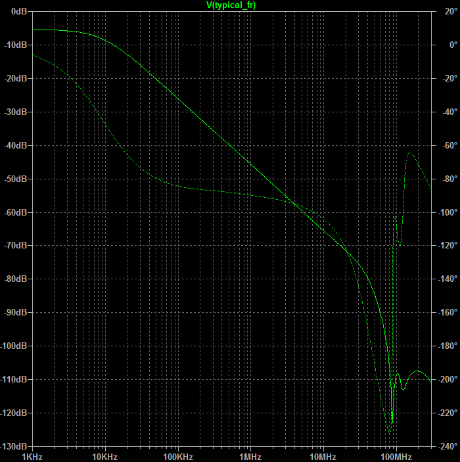Click the -80dB left axis label
This screenshot has width=460, height=462.
click(x=15, y=279)
